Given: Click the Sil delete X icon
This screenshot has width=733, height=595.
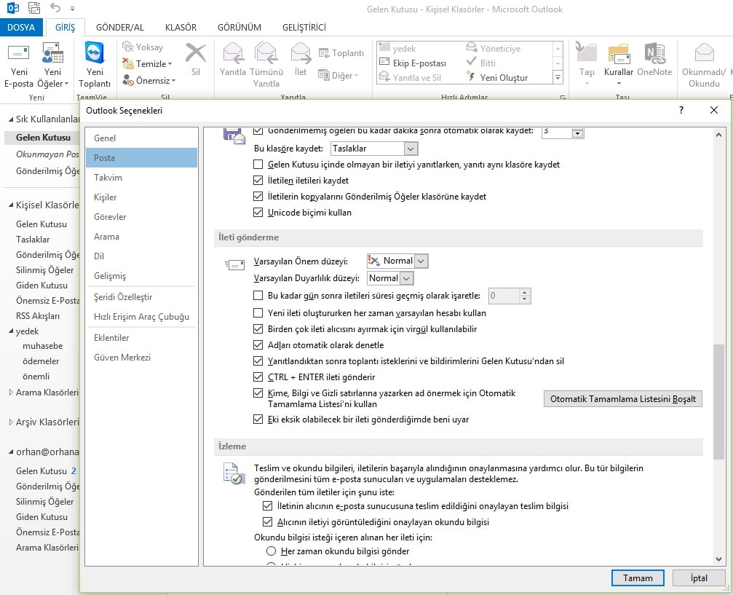Looking at the screenshot, I should tap(195, 53).
